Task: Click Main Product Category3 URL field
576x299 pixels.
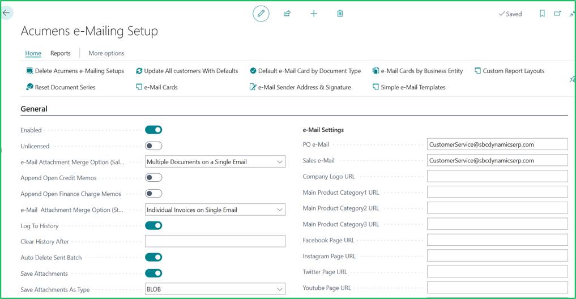Action: click(497, 224)
